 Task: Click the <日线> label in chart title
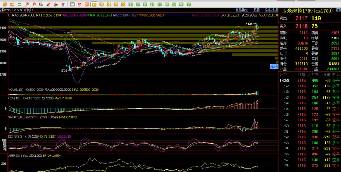(x=28, y=10)
